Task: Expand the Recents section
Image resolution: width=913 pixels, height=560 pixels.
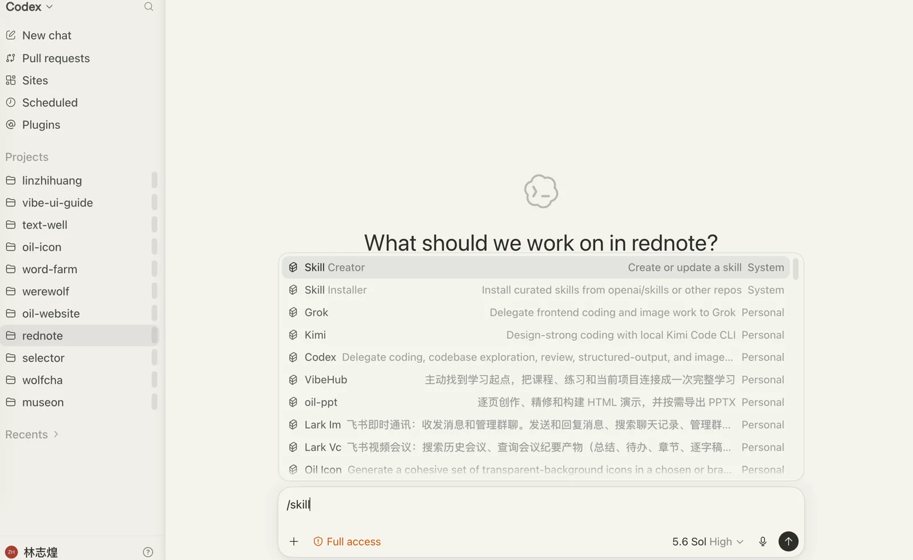Action: point(32,435)
